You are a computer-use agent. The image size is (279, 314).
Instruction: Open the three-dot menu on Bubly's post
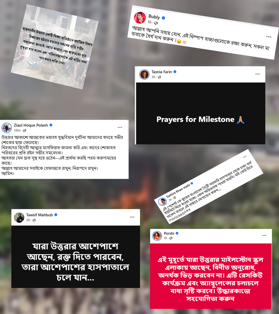[269, 37]
